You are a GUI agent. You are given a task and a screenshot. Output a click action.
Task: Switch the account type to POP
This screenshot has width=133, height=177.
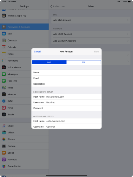pyautogui.click(x=83, y=62)
